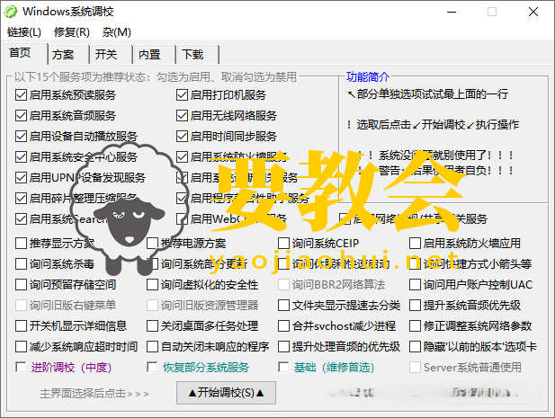
Task: Switch to the 方案 tab
Action: point(68,55)
